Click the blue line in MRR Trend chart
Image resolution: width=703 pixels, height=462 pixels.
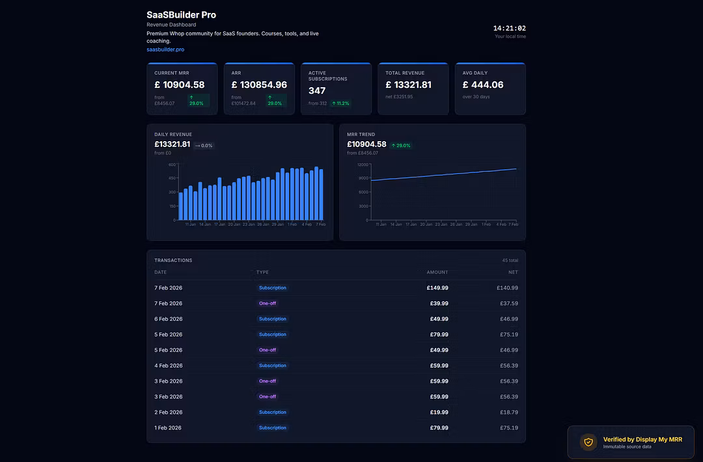pos(443,175)
